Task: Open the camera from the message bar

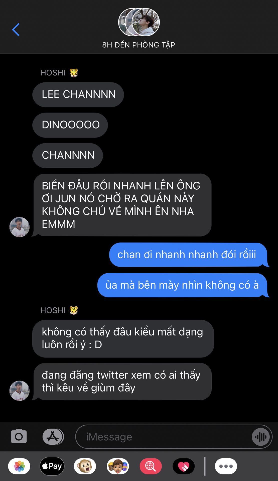Action: pyautogui.click(x=19, y=436)
